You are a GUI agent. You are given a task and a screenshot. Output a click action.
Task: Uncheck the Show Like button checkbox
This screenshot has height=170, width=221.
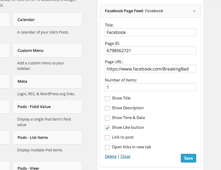(x=107, y=128)
